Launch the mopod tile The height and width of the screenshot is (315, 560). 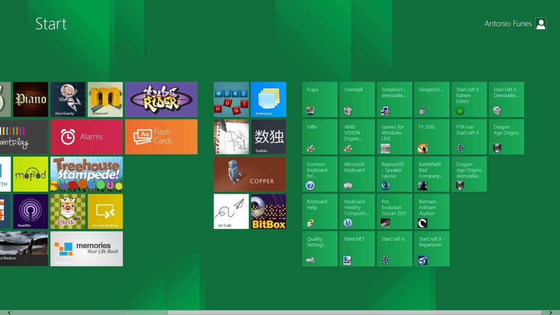coord(31,174)
